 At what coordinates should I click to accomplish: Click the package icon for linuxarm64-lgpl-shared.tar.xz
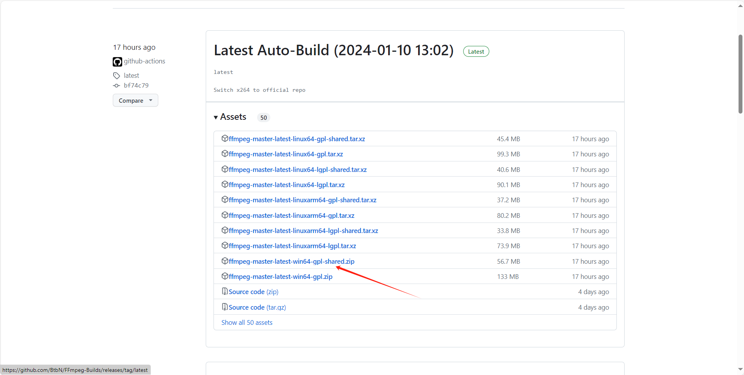[x=225, y=230]
